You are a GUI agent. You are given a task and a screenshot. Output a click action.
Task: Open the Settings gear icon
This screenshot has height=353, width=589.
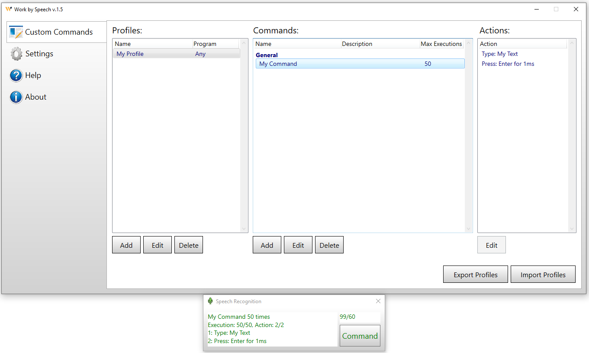pos(16,54)
